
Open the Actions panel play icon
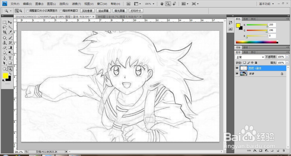(x=230, y=29)
